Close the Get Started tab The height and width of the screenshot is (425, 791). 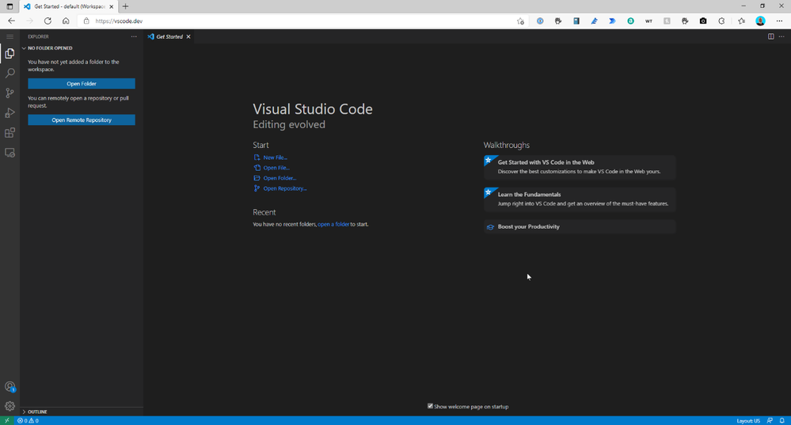click(188, 37)
